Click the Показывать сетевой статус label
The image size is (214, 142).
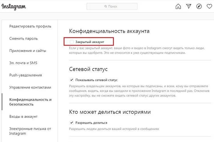coord(96,80)
